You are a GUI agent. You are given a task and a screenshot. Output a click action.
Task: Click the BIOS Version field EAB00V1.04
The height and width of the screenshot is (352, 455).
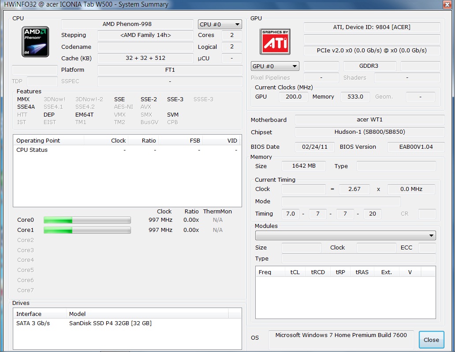(416, 147)
